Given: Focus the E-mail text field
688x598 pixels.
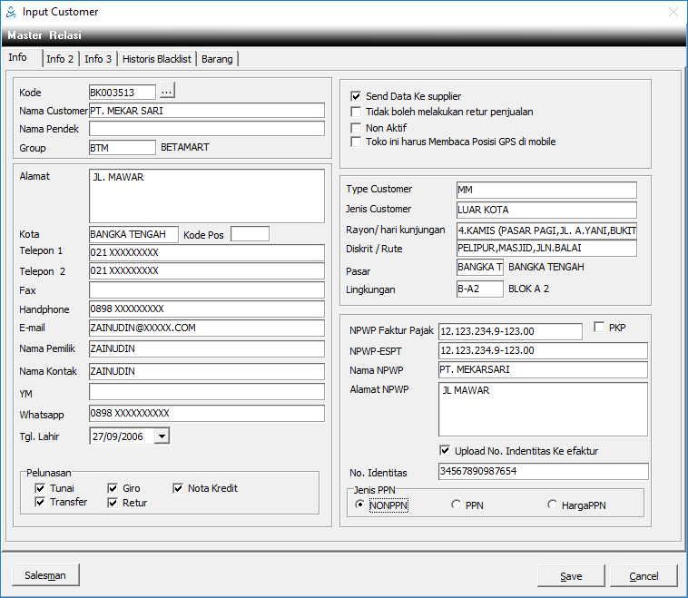Looking at the screenshot, I should [x=206, y=328].
